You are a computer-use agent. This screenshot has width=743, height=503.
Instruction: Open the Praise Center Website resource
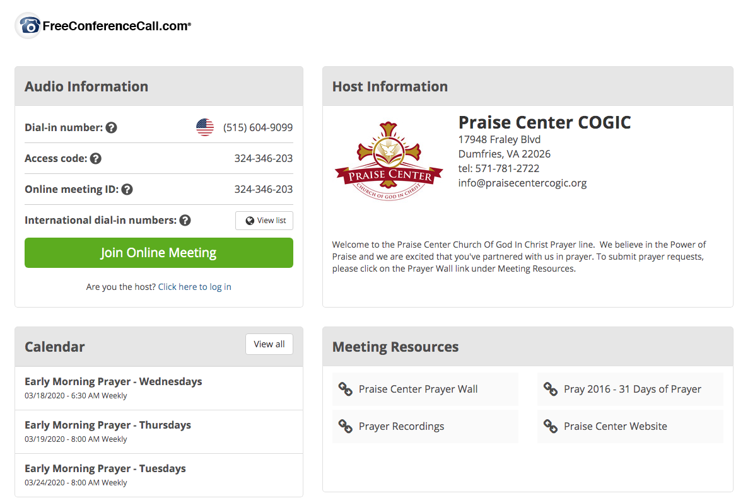coord(630,427)
